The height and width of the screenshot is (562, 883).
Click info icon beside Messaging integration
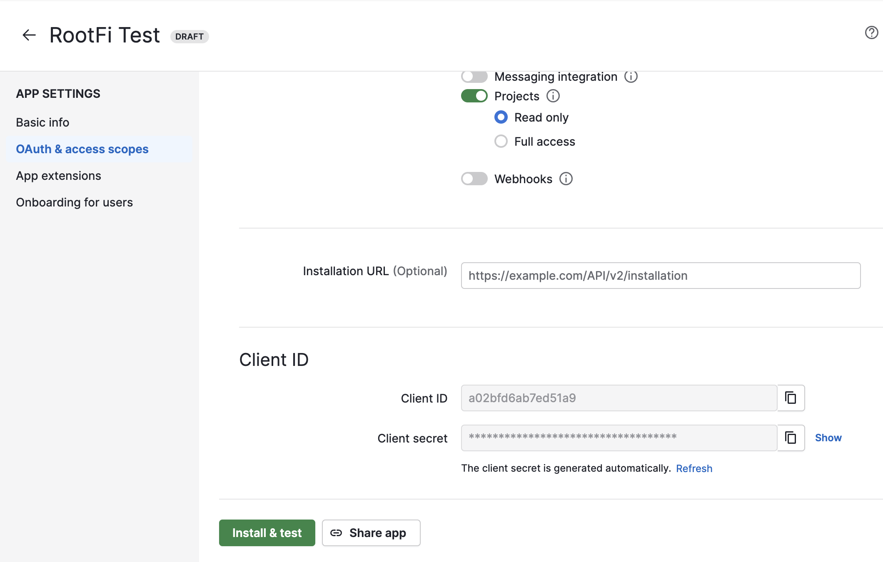coord(631,77)
